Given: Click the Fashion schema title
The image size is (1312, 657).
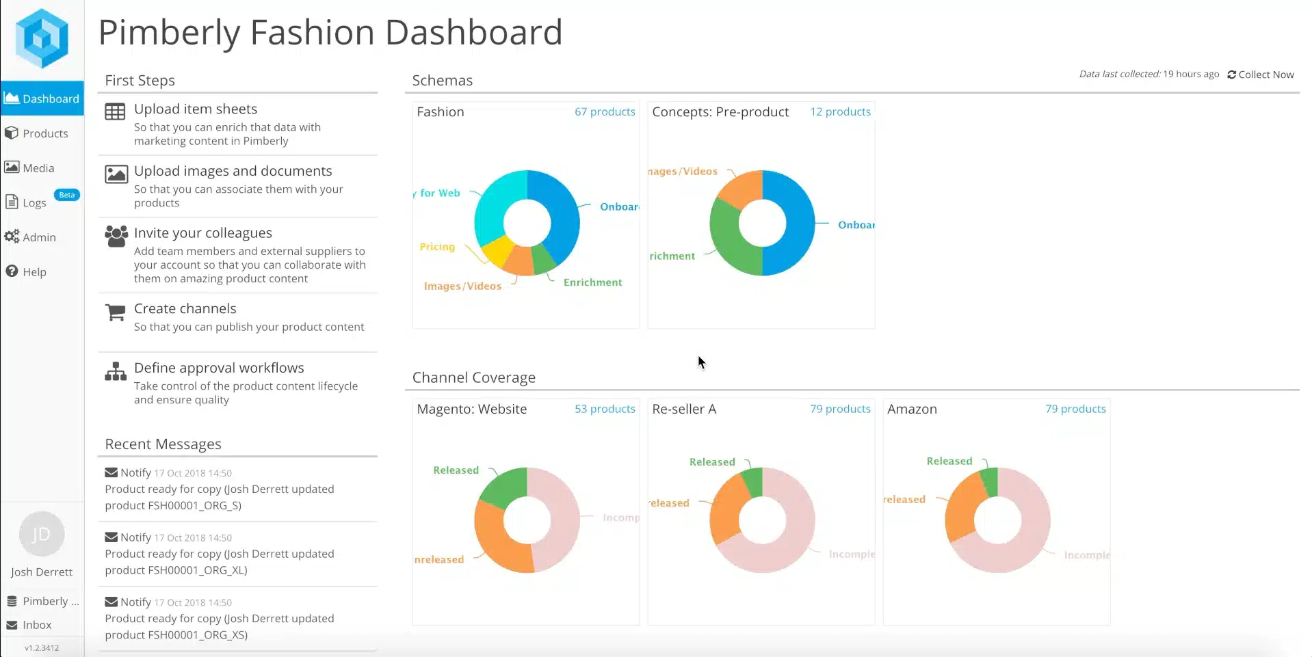Looking at the screenshot, I should click(441, 111).
